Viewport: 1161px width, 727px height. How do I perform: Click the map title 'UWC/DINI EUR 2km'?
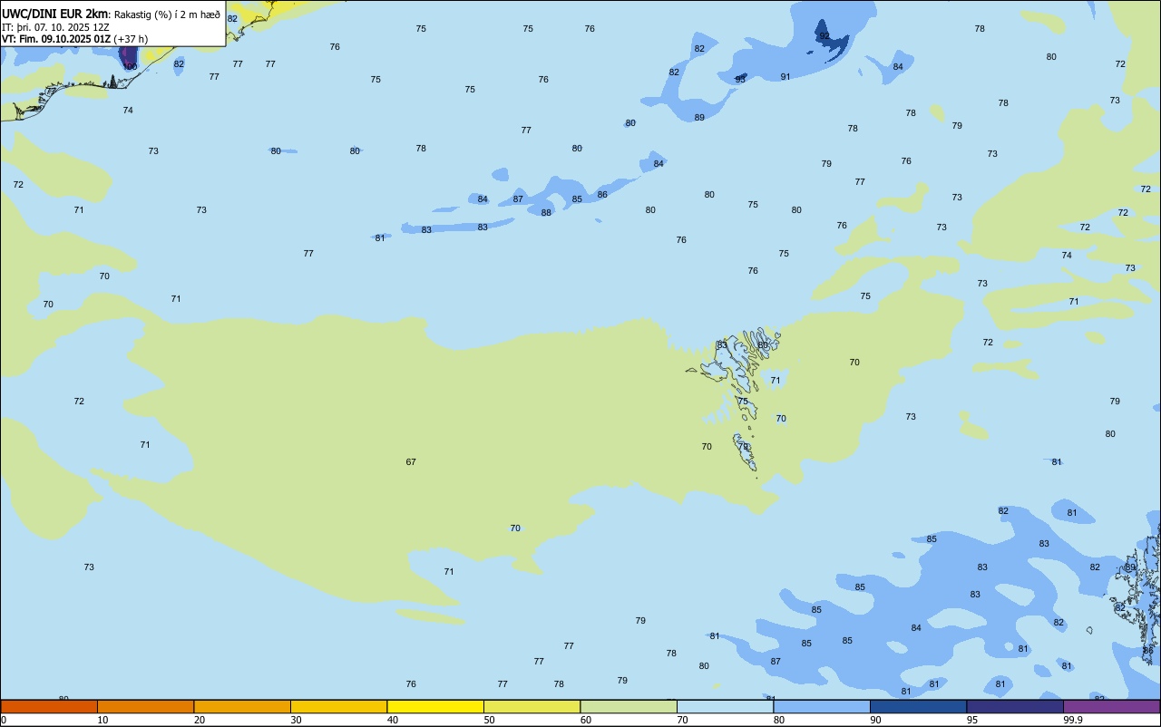(x=55, y=14)
